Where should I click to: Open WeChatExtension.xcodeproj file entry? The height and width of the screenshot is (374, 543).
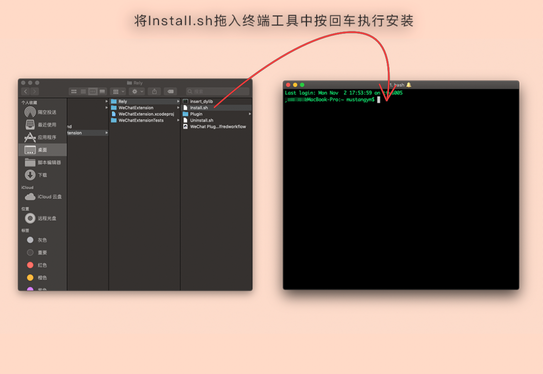(145, 114)
